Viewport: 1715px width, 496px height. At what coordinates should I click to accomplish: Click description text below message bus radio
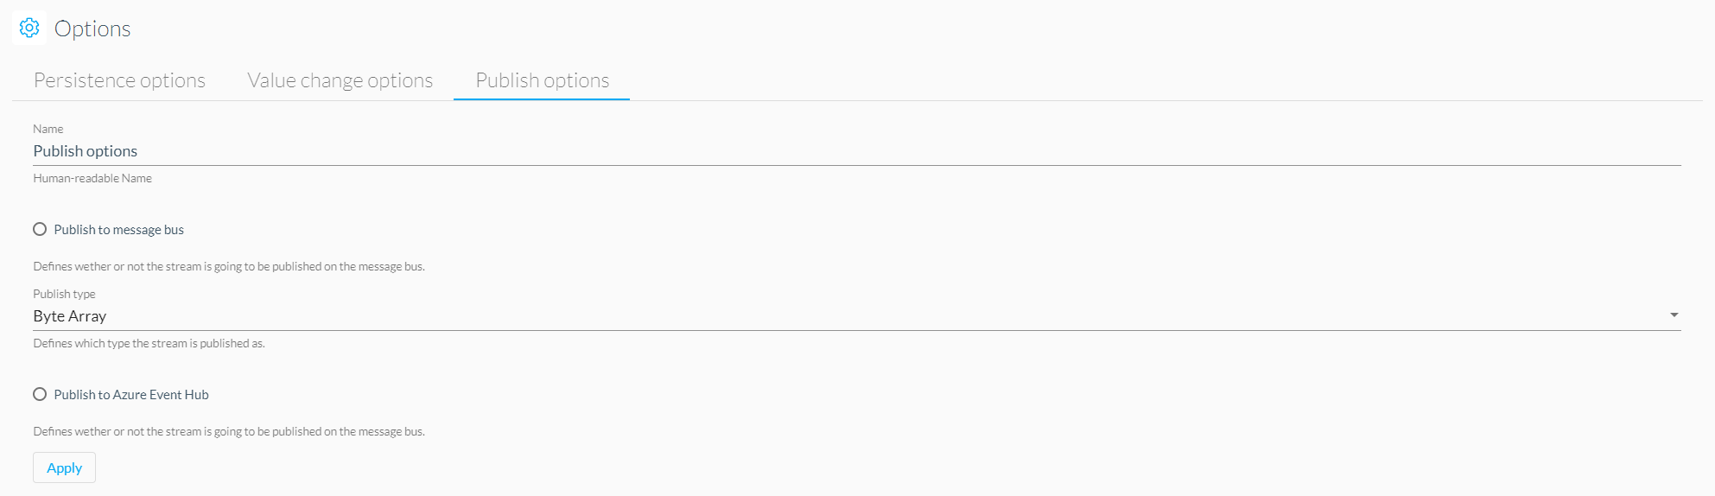[229, 266]
